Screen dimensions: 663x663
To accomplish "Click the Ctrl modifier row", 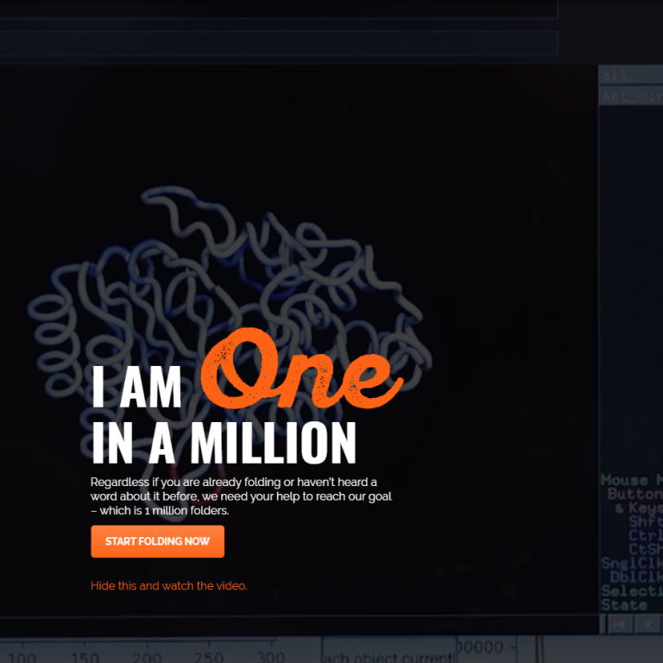I will pyautogui.click(x=645, y=535).
